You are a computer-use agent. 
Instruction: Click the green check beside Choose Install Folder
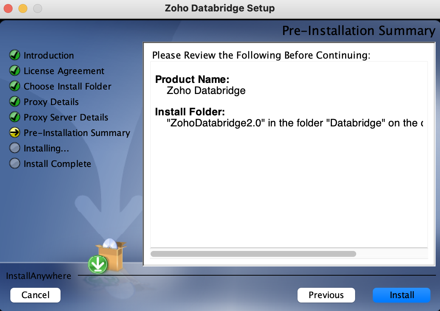(15, 86)
